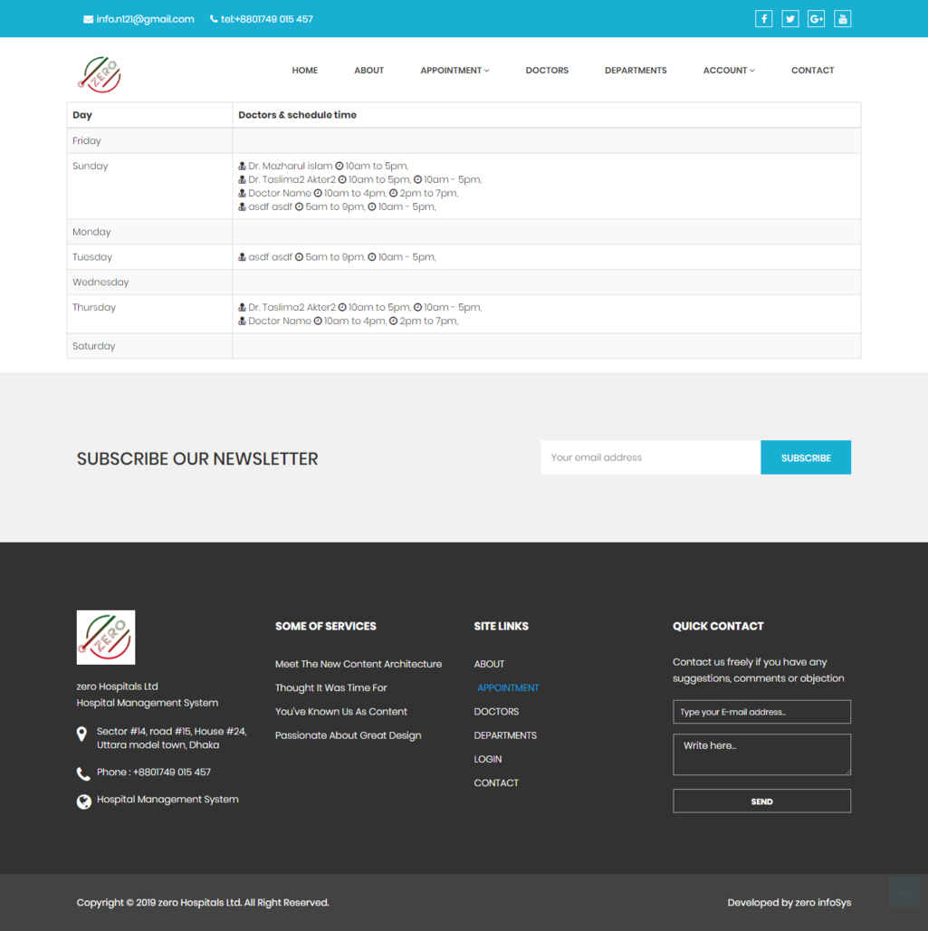Open the Twitter social icon
The image size is (928, 931).
[x=790, y=19]
